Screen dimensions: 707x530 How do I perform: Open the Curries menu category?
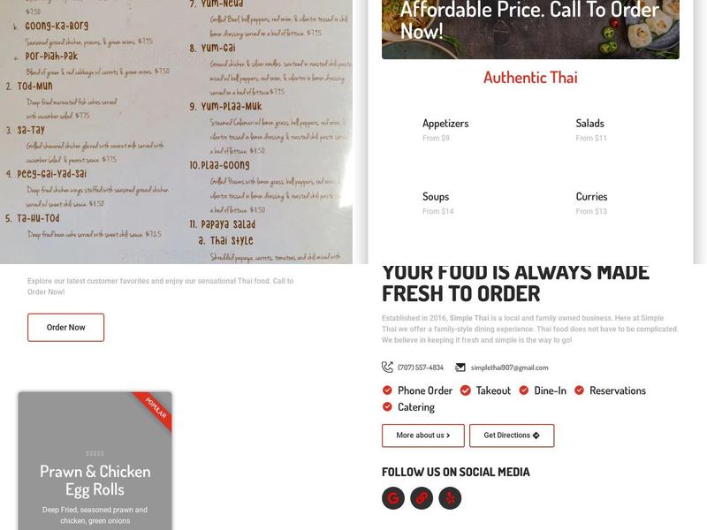[591, 196]
